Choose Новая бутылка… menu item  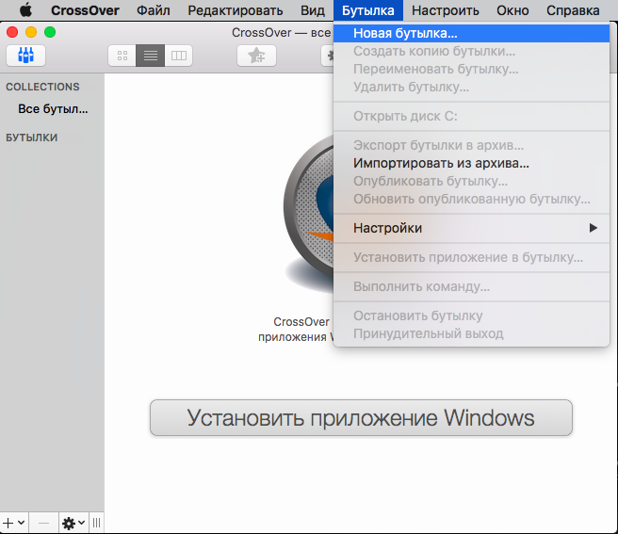(x=471, y=34)
